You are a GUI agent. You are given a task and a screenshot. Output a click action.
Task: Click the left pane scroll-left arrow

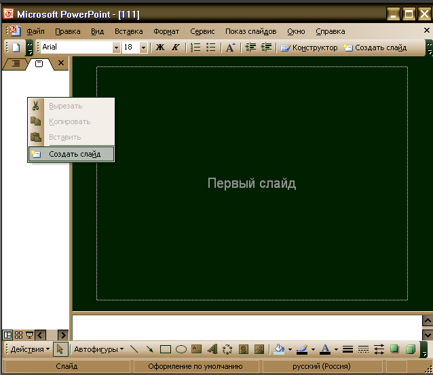pyautogui.click(x=41, y=335)
